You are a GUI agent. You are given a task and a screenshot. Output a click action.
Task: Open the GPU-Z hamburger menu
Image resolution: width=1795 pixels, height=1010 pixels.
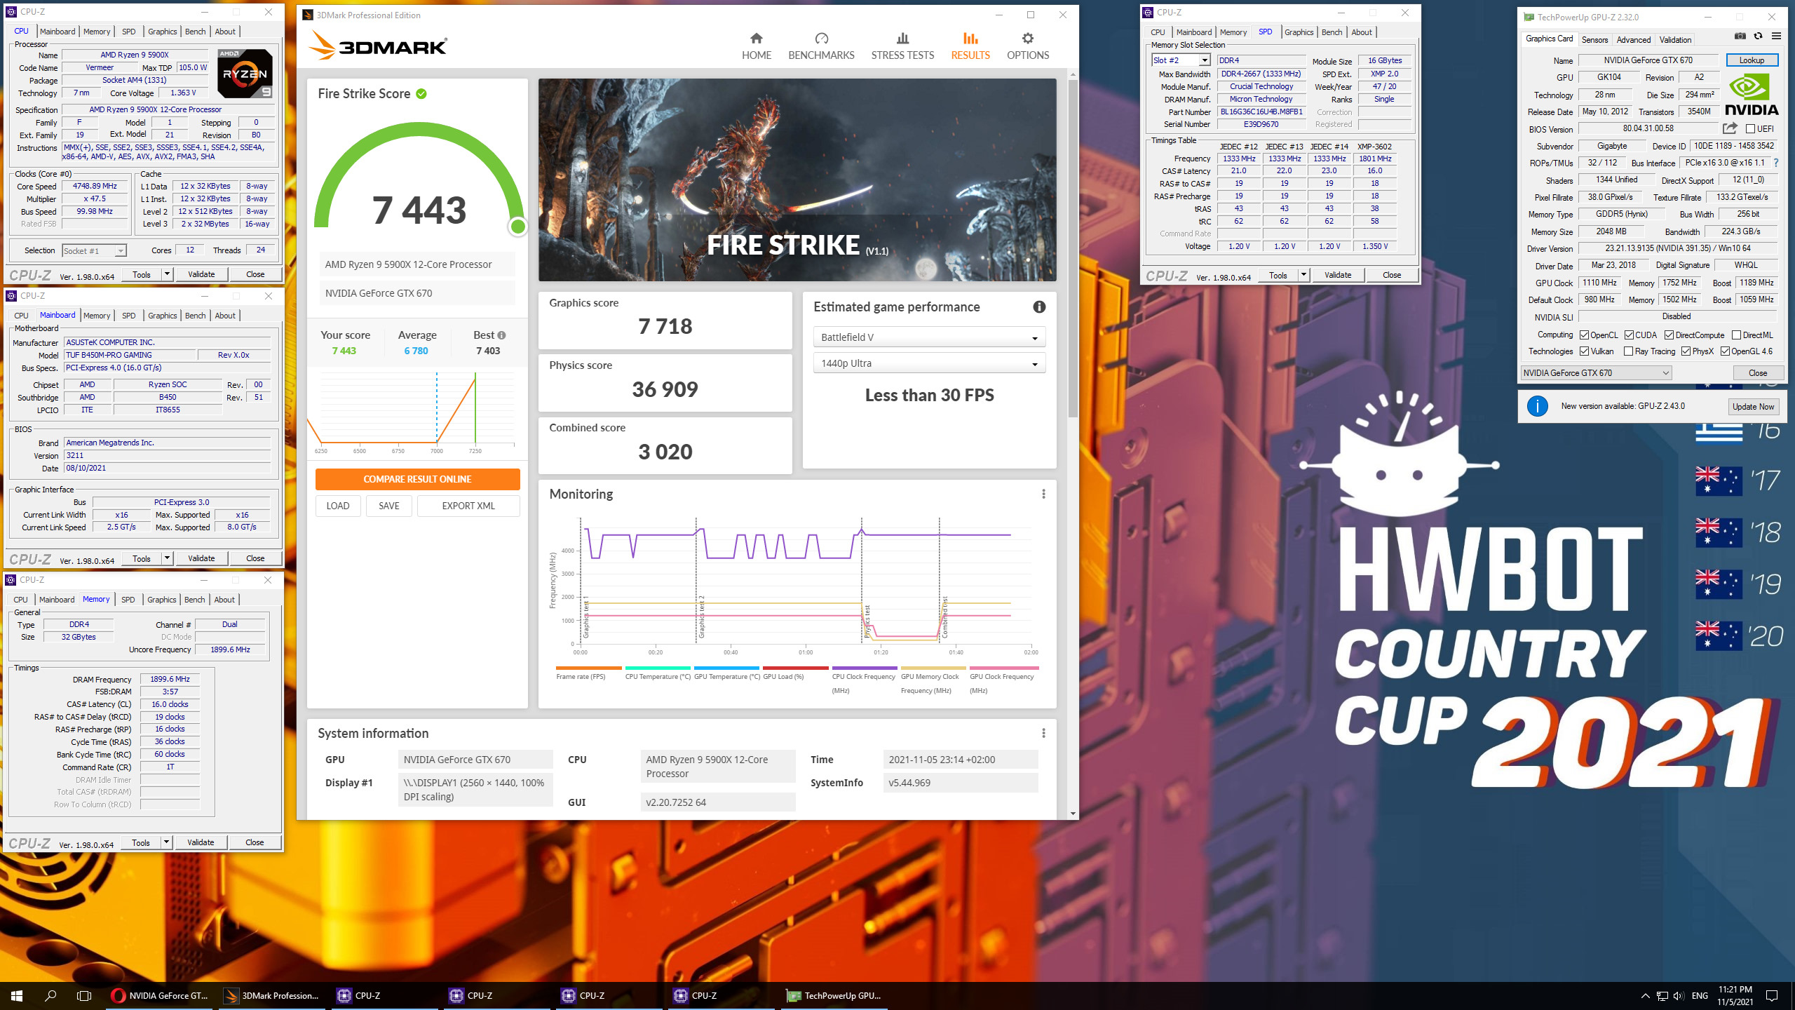point(1776,36)
